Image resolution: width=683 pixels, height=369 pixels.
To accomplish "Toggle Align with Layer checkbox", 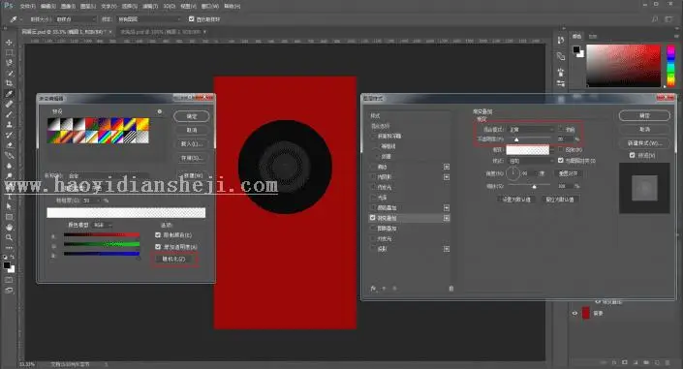I will (561, 161).
